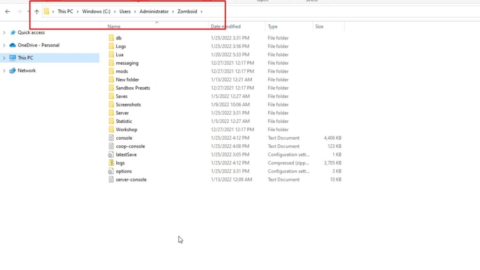Select the folder name "Sandbox Presets"
This screenshot has width=480, height=270.
[133, 88]
